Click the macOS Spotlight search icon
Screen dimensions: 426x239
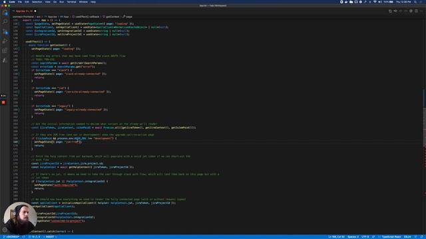point(415,2)
